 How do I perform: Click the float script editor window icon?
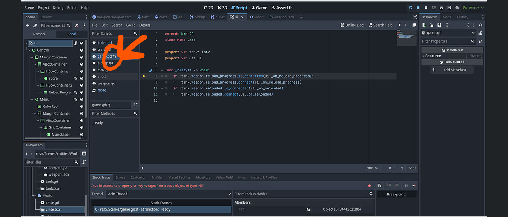(x=414, y=25)
